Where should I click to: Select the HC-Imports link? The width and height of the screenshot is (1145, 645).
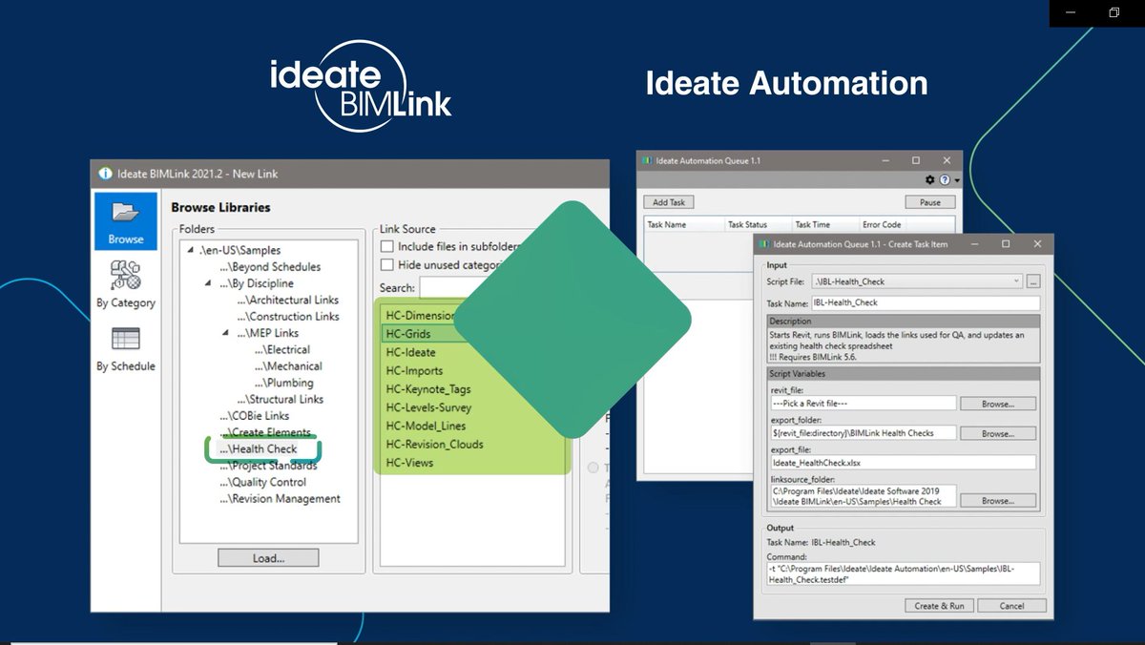pos(414,370)
